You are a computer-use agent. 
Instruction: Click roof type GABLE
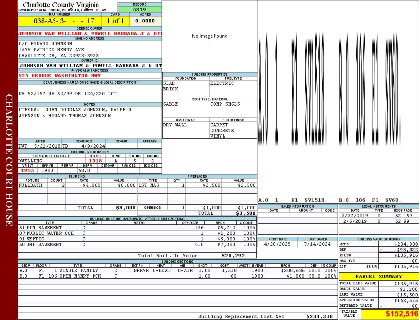pyautogui.click(x=171, y=104)
